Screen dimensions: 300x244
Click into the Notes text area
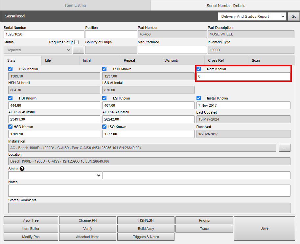pyautogui.click(x=149, y=190)
